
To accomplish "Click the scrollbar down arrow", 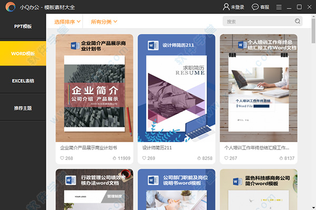I will click(313, 207).
